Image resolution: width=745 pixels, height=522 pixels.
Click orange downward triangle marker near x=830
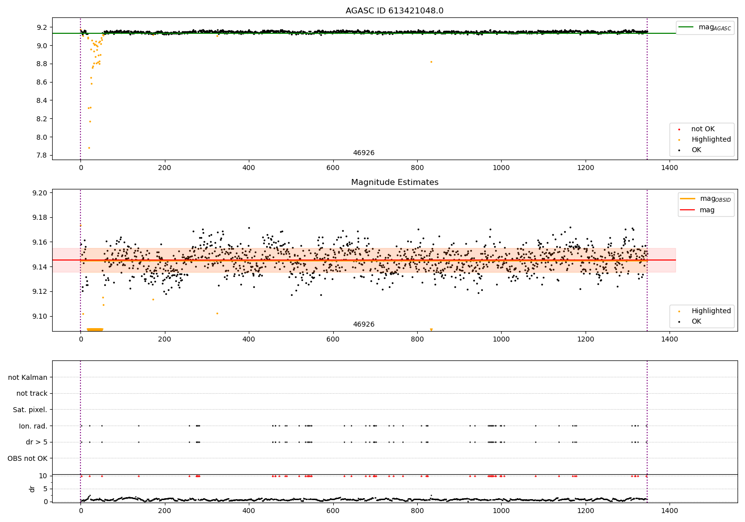tap(431, 330)
